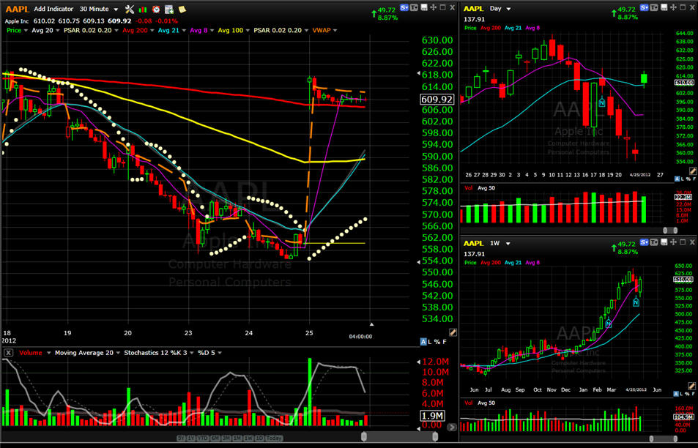Click the move arrows icon in 30 Minute chart
Image resolution: width=698 pixels, height=448 pixels.
[x=433, y=7]
